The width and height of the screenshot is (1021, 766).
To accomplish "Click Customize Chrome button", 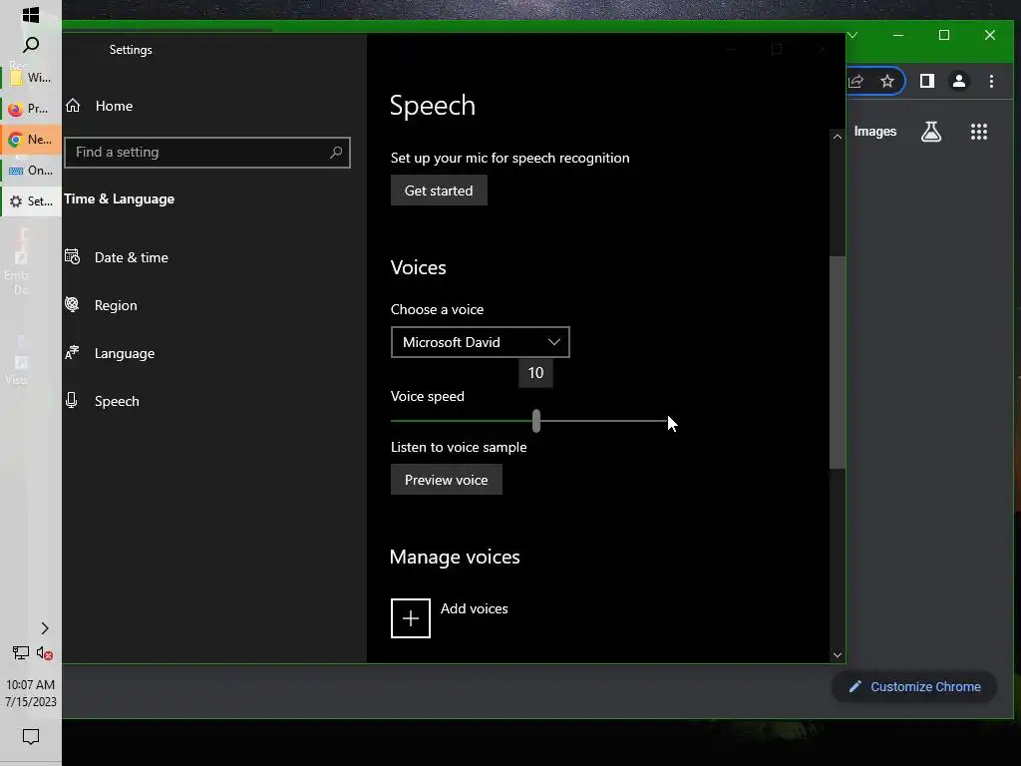I will [x=914, y=686].
